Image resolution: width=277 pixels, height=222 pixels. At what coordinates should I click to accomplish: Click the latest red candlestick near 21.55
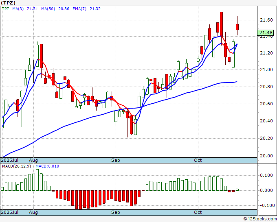pyautogui.click(x=237, y=27)
